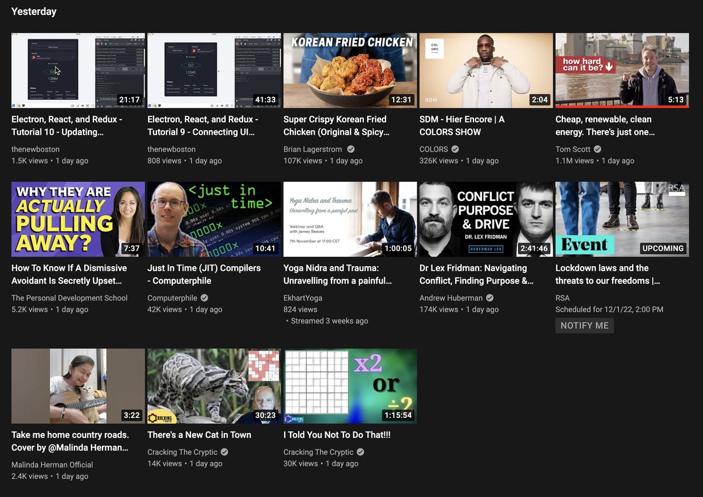Click 'Scheduled for 12/1/22, 2:00 PM' text
The image size is (703, 497).
(x=609, y=309)
